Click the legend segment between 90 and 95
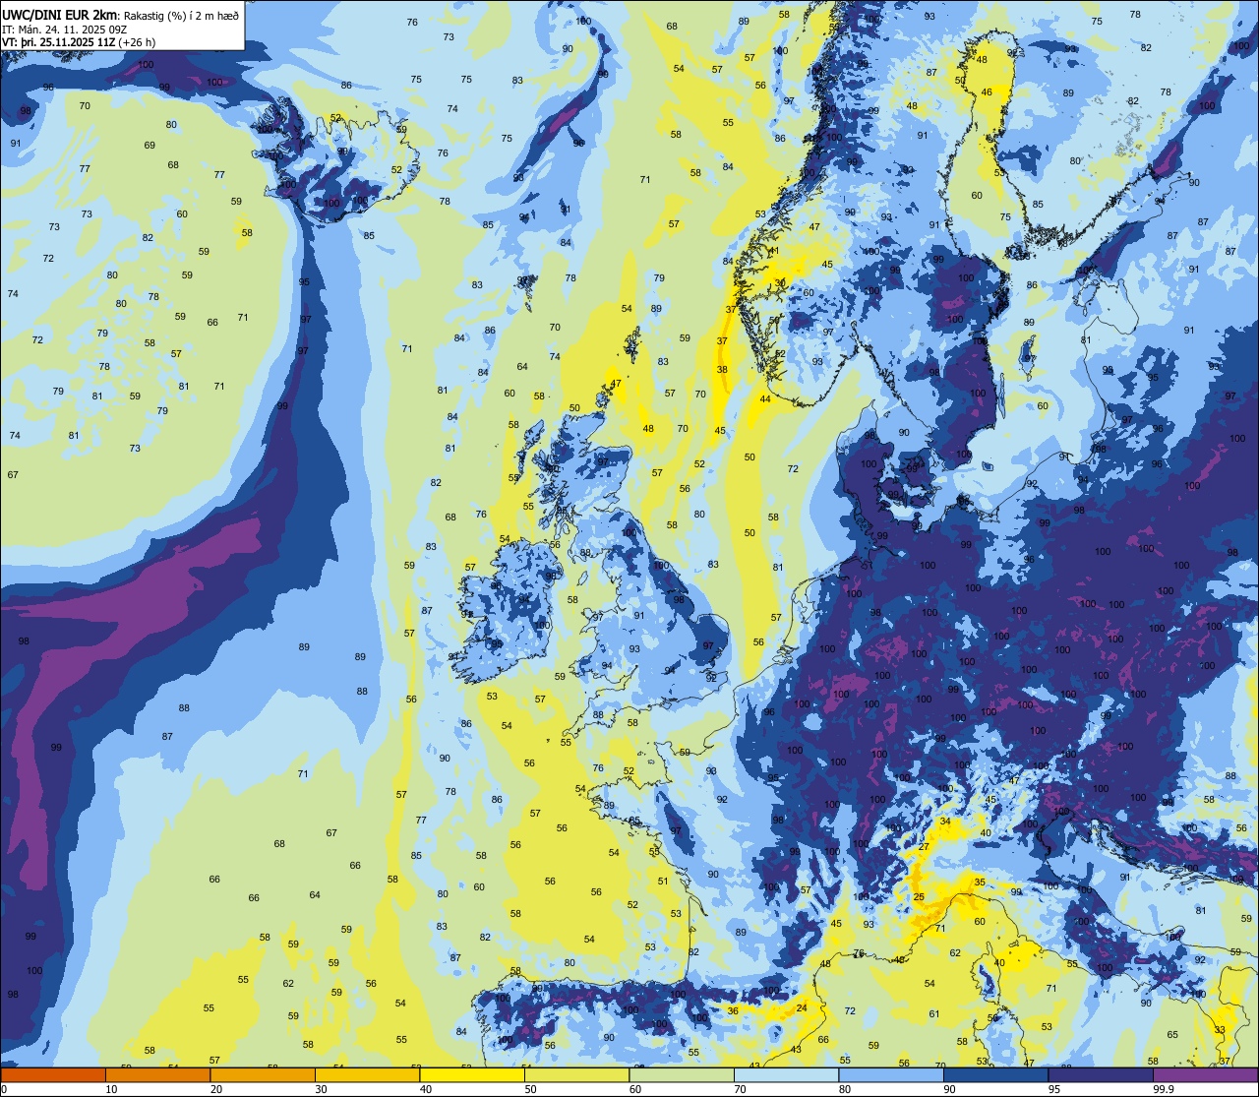 pyautogui.click(x=996, y=1074)
